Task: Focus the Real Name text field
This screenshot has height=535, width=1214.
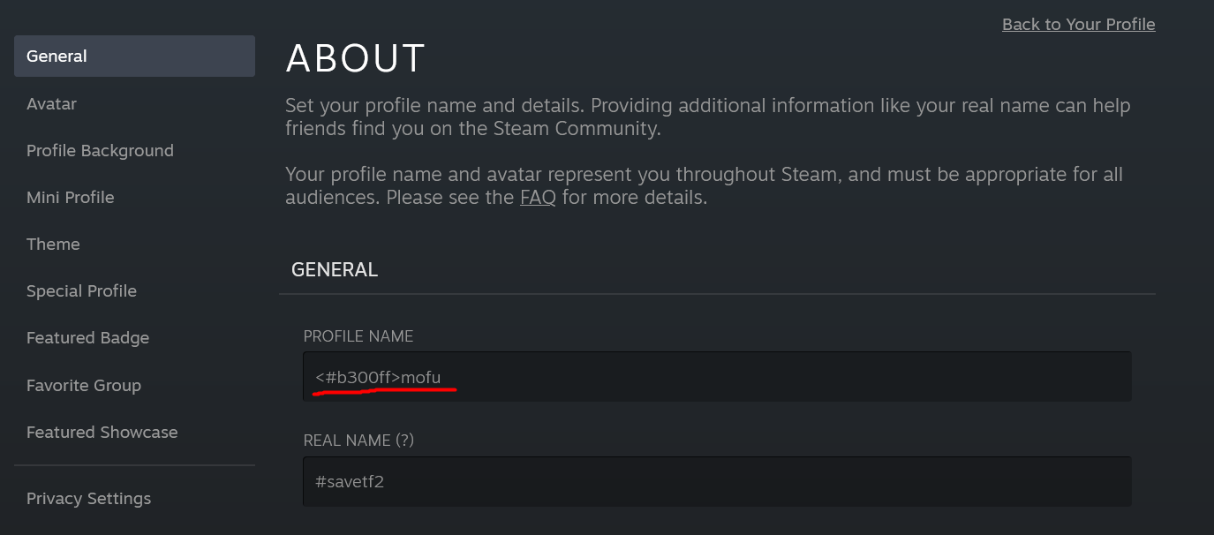Action: [x=716, y=481]
